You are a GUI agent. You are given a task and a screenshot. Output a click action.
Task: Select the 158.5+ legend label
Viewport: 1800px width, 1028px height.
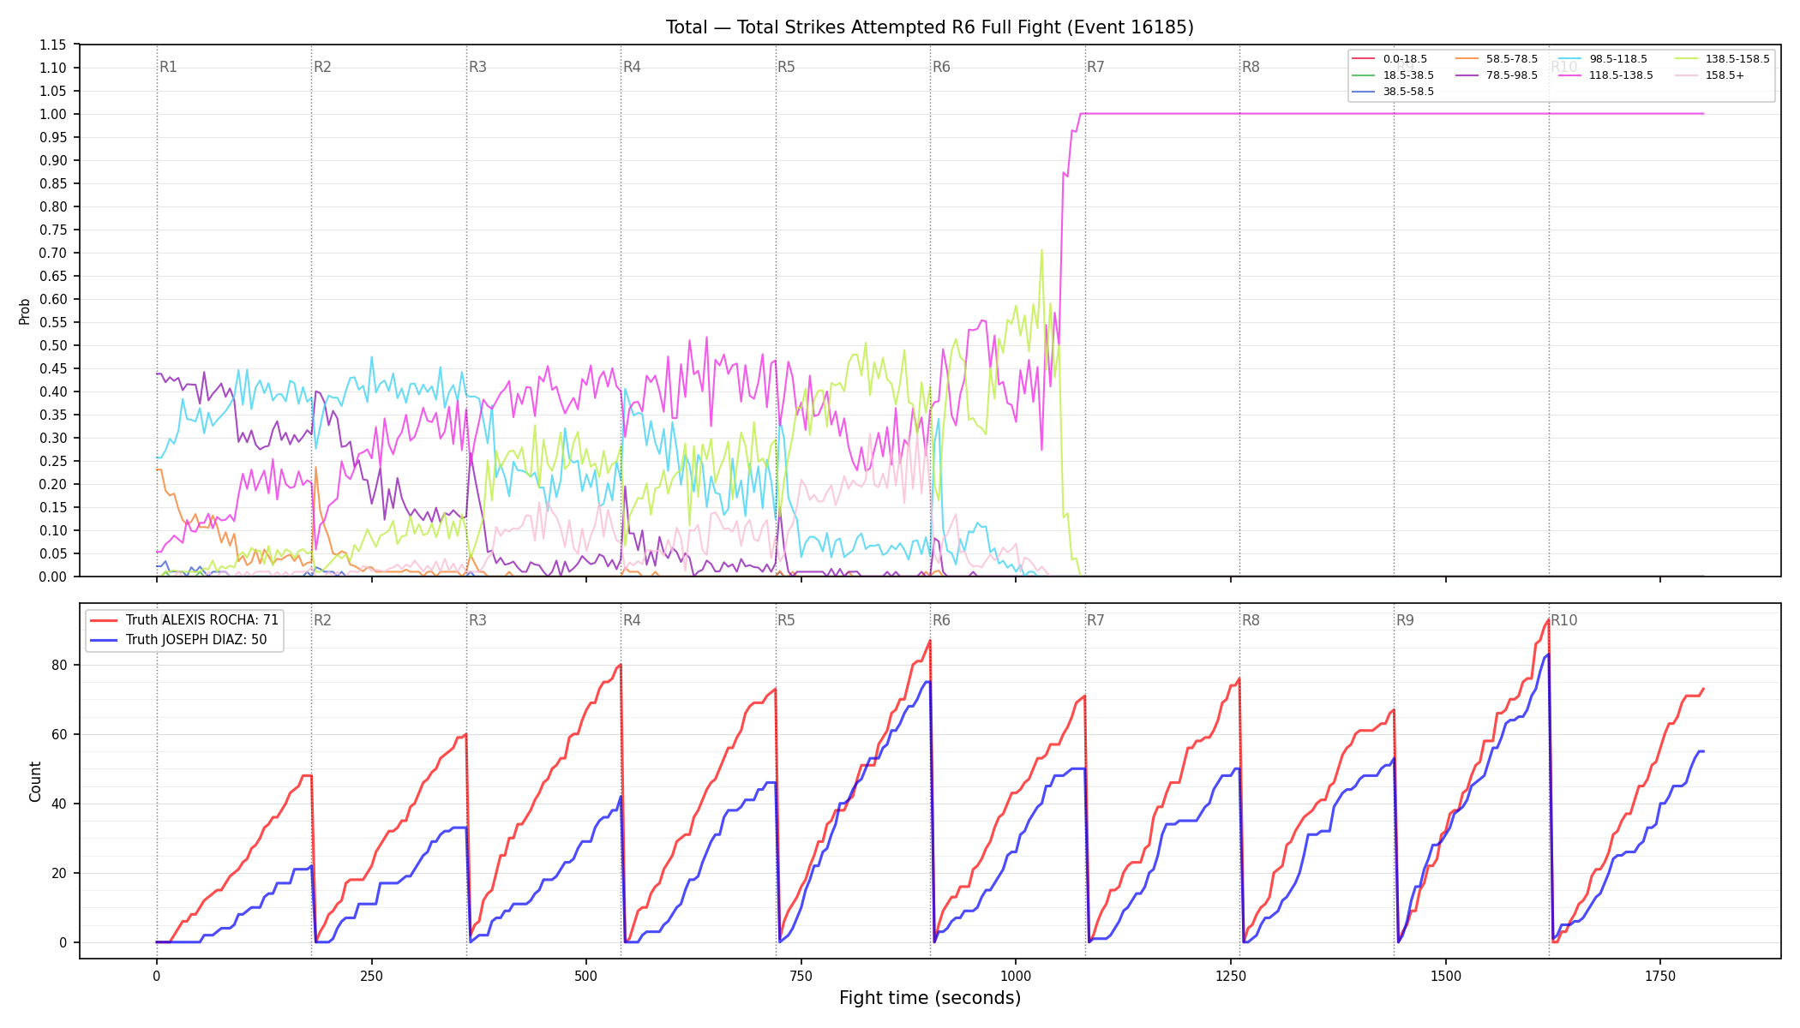coord(1725,75)
